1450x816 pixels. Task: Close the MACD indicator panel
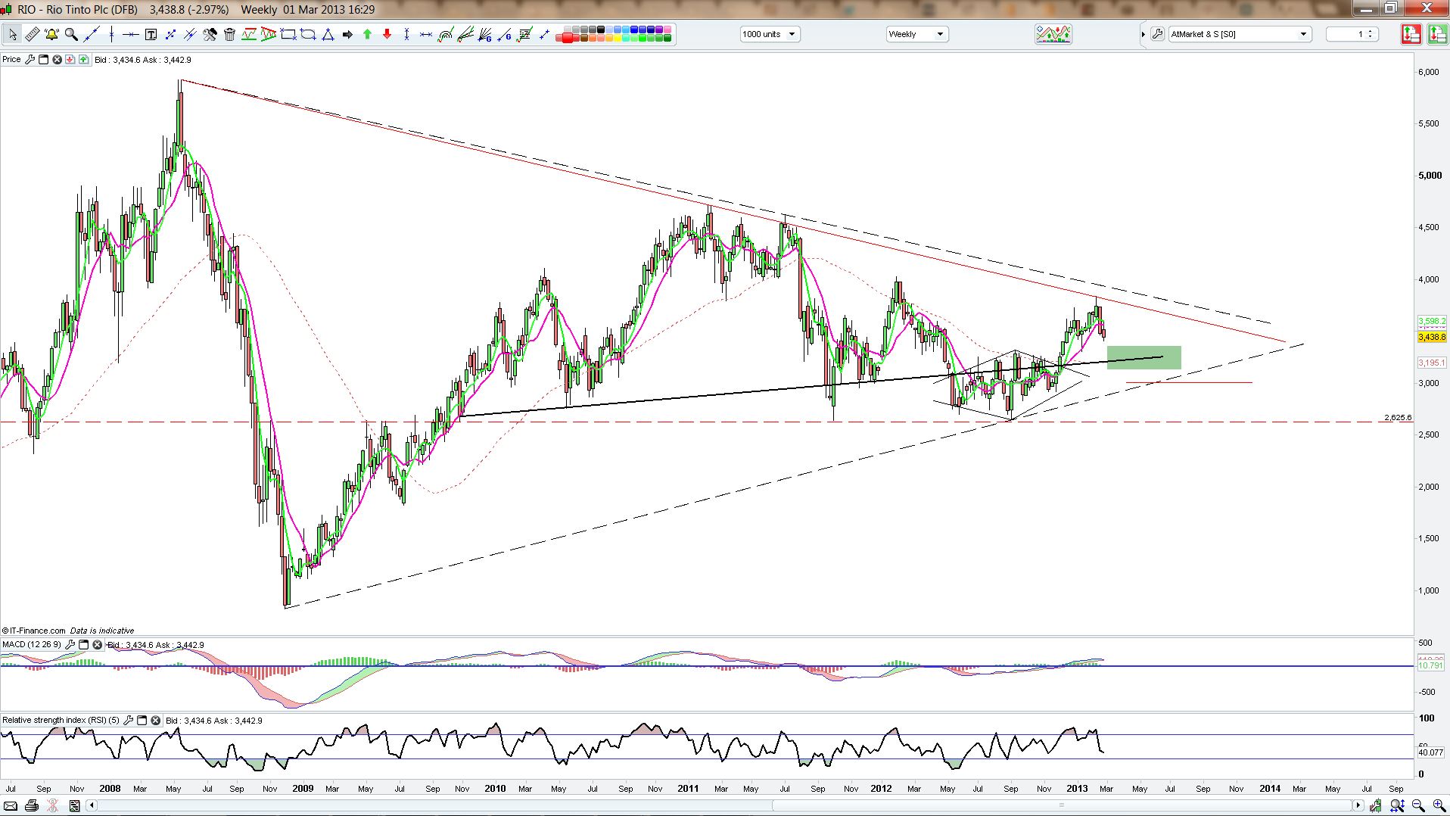(x=98, y=645)
